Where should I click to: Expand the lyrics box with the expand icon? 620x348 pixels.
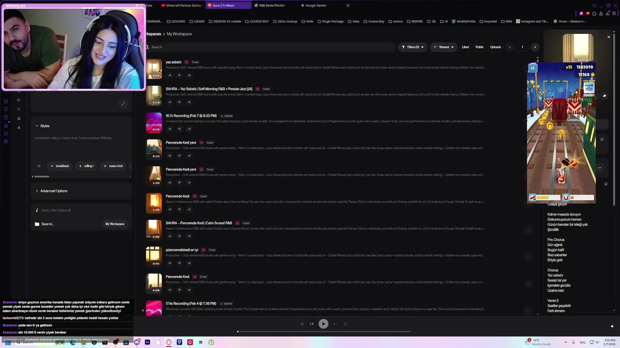tap(123, 103)
